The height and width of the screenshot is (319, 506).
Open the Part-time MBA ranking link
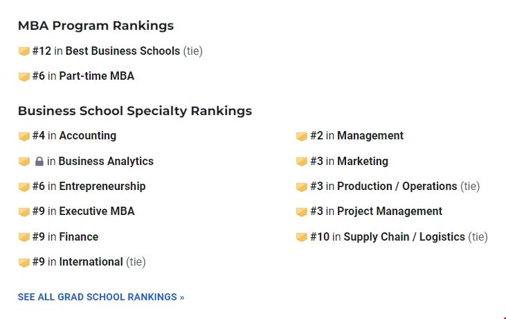point(96,76)
